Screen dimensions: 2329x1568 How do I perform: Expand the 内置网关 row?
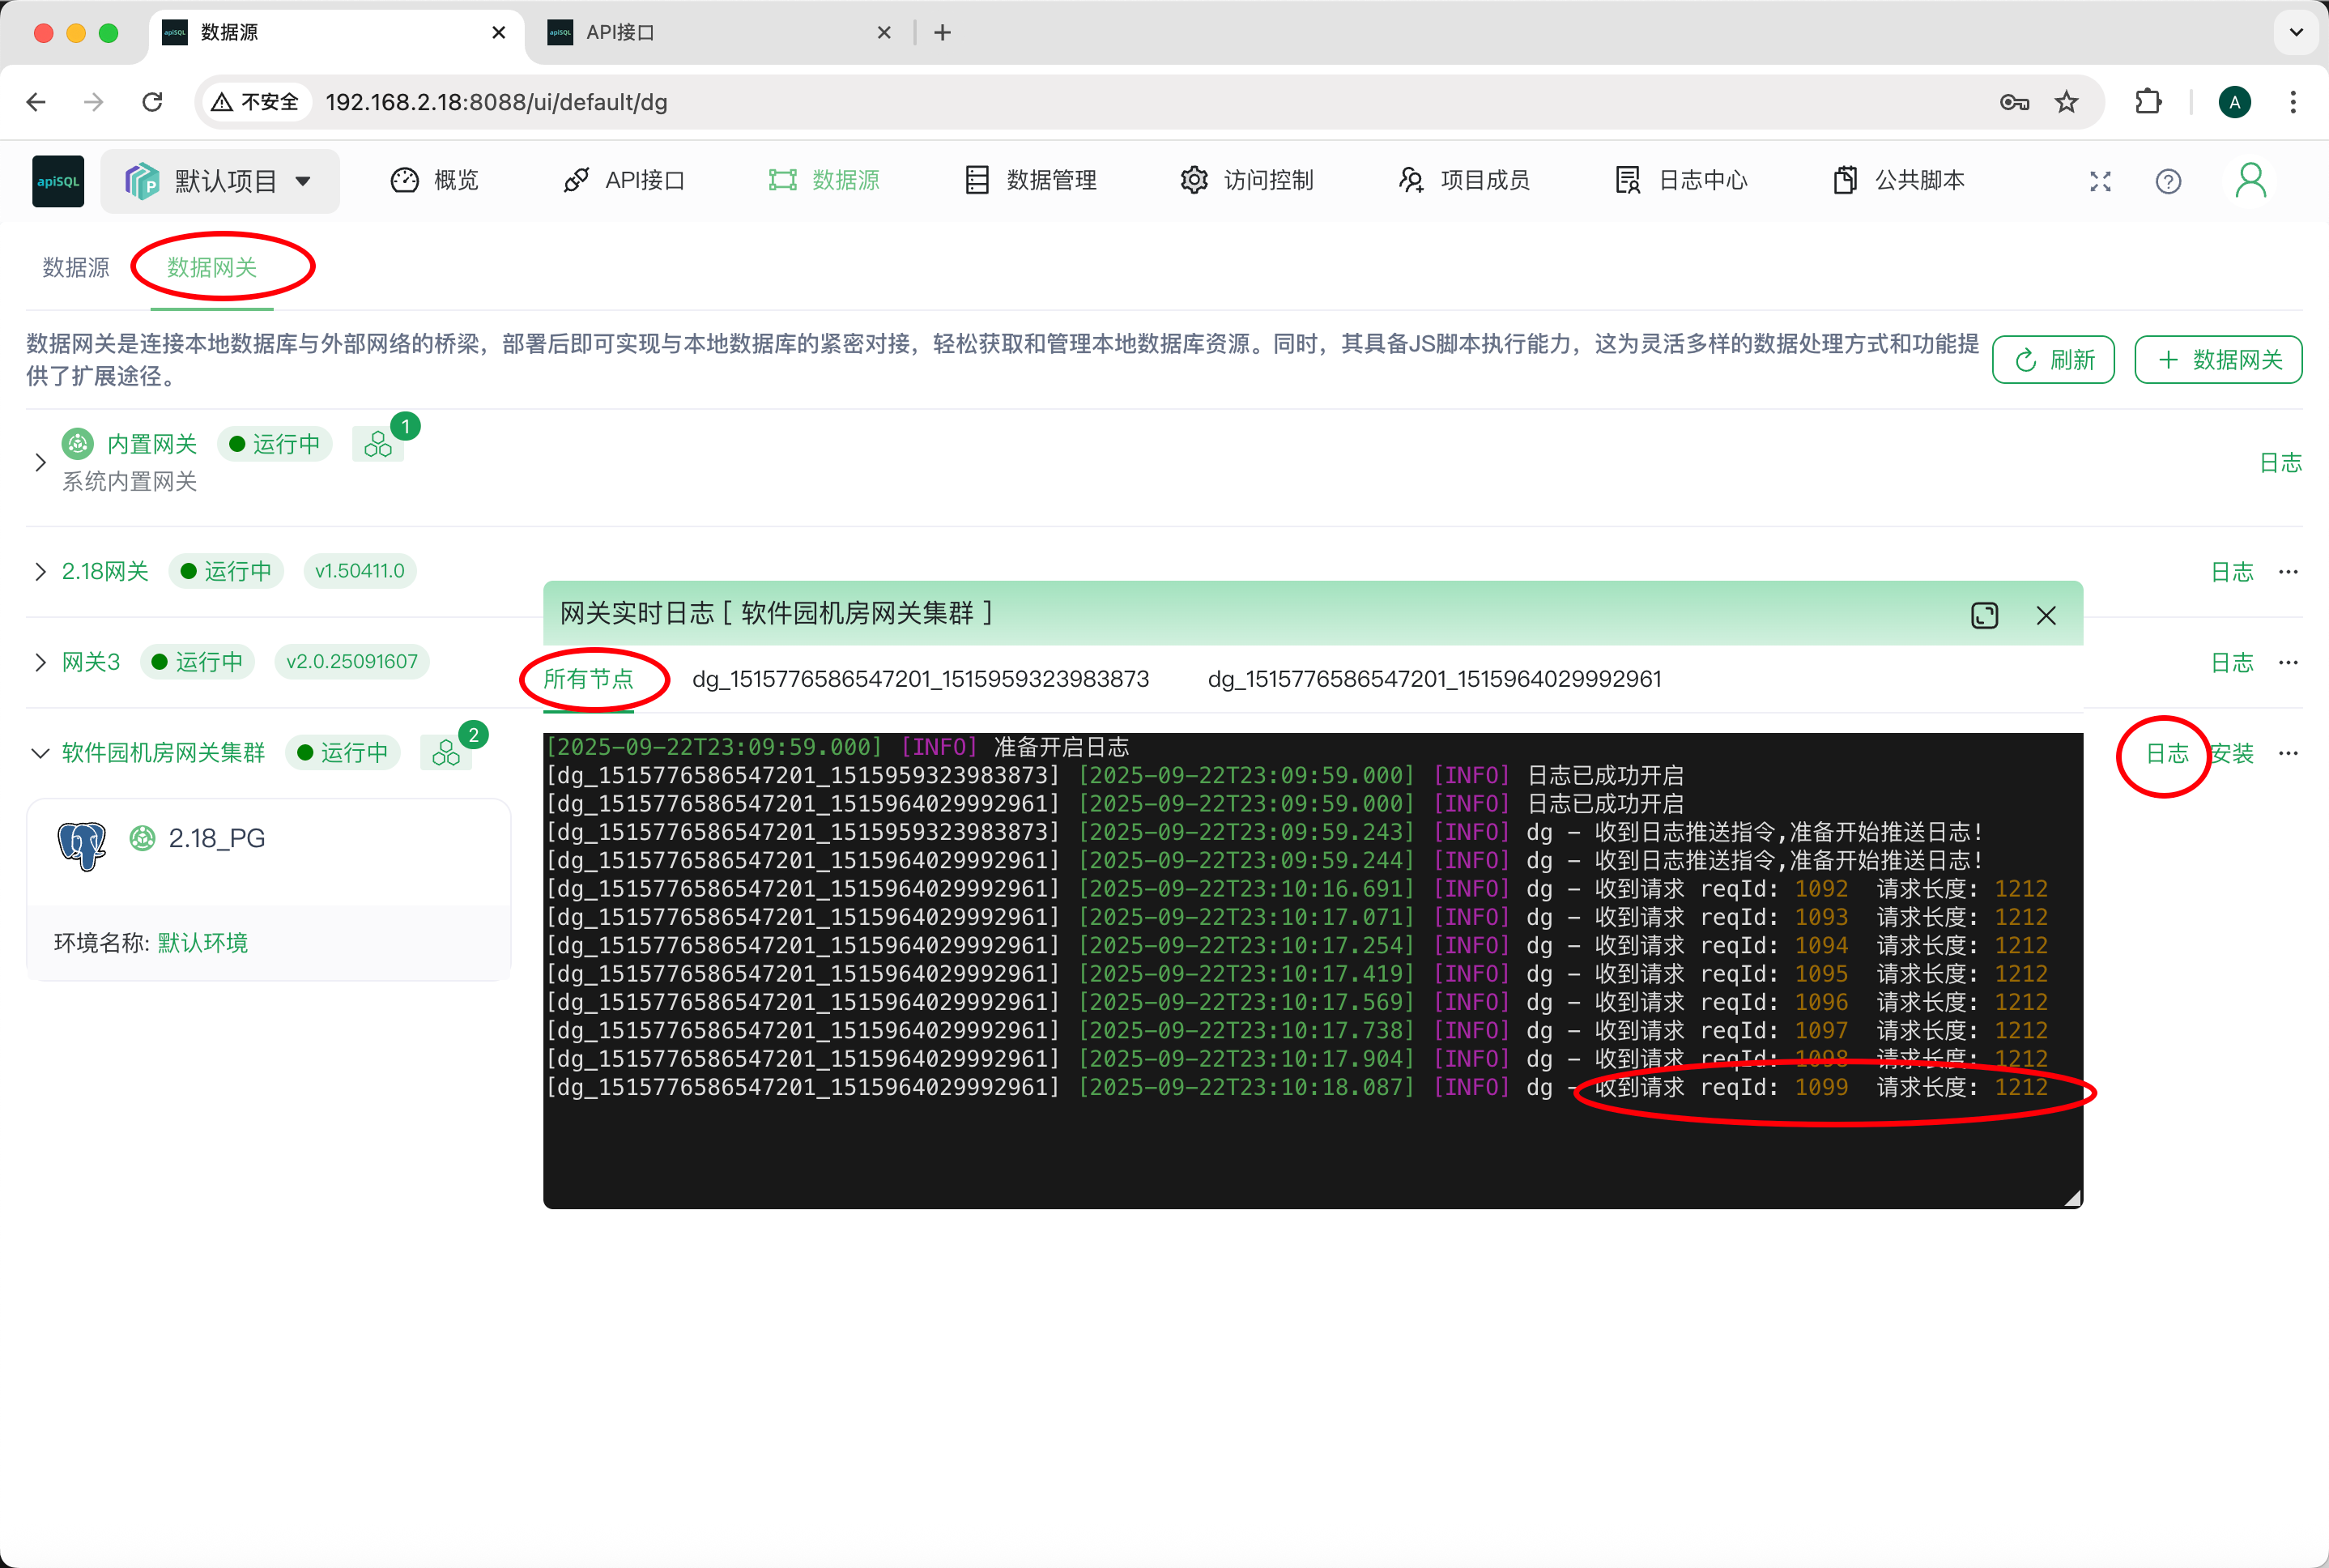coord(40,462)
